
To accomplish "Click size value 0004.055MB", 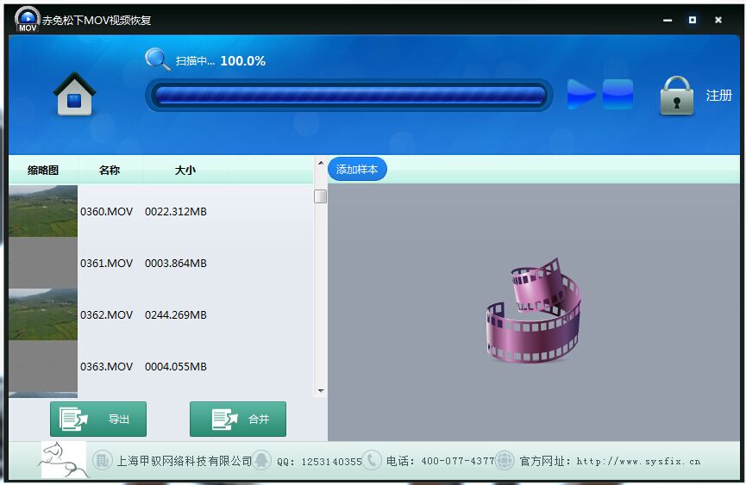I will 176,367.
